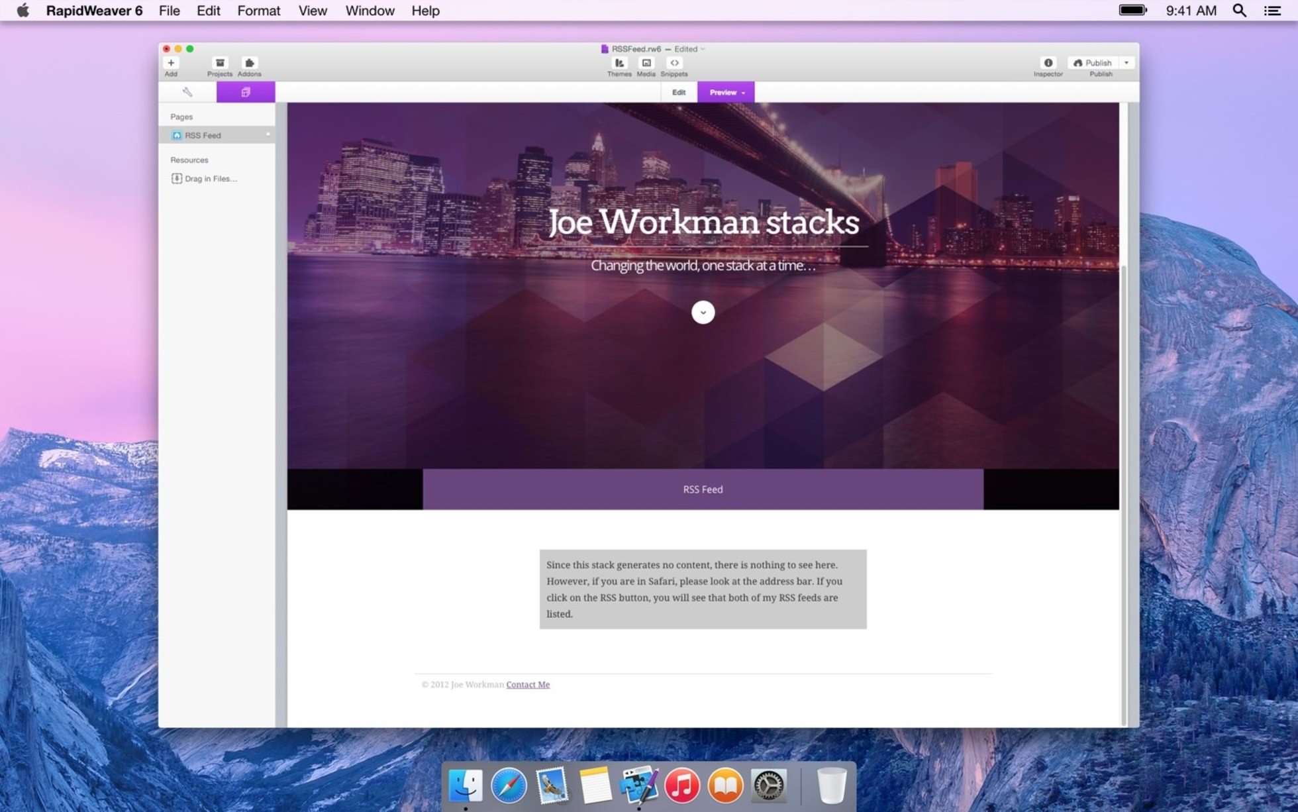
Task: Click the battery status icon
Action: coord(1132,10)
